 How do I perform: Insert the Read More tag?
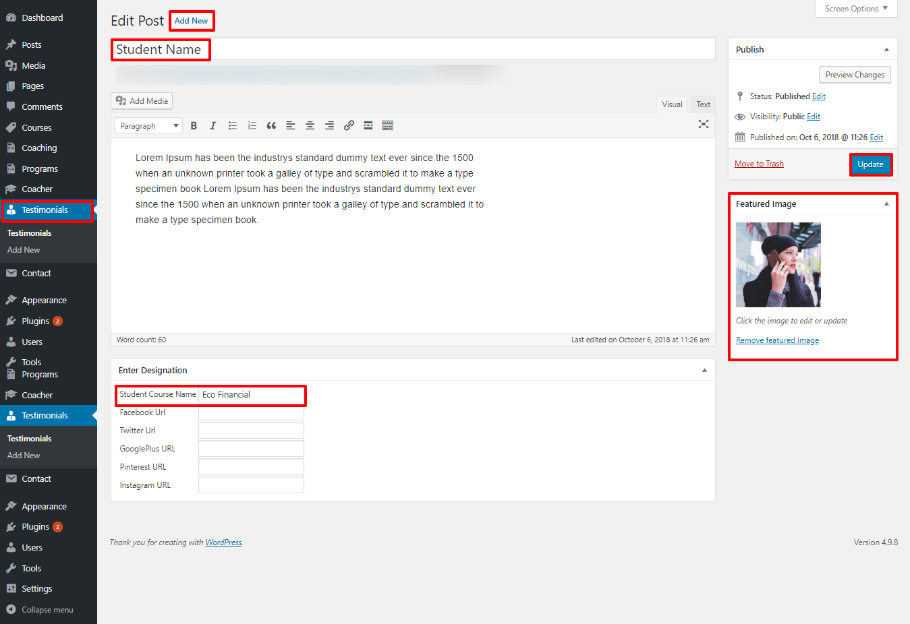coord(368,125)
